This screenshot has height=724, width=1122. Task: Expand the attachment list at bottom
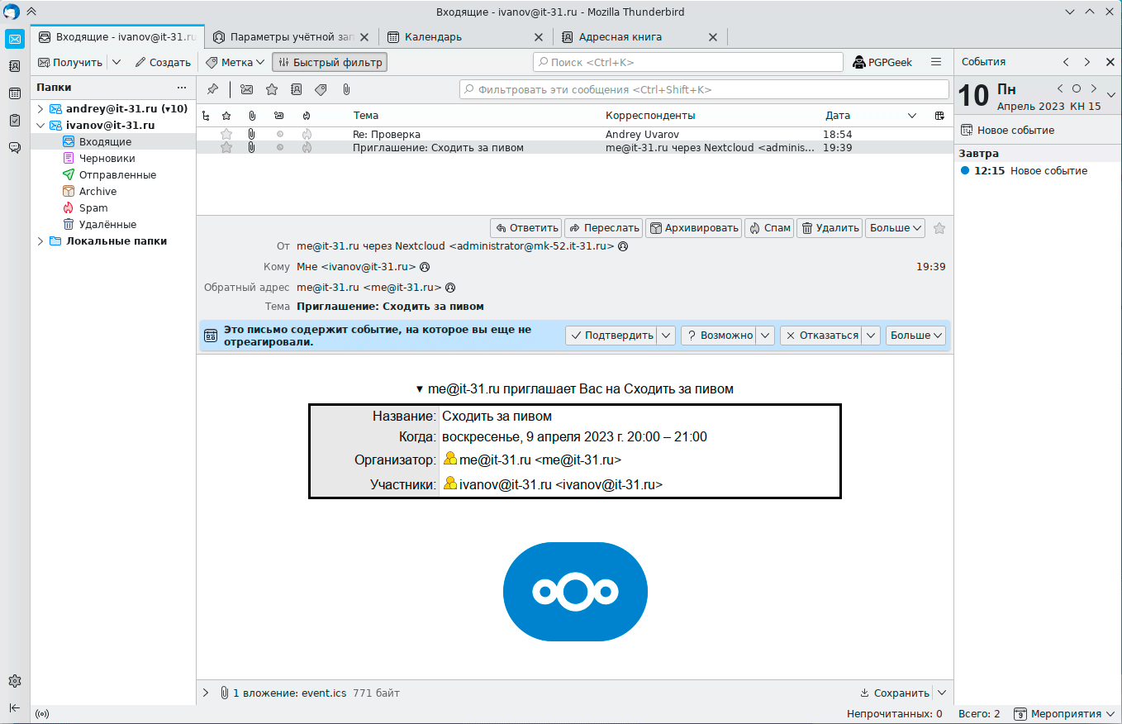206,693
